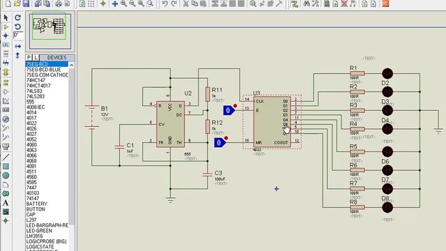
Task: Select the Wire Label Mode tool
Action: click(x=6, y=45)
